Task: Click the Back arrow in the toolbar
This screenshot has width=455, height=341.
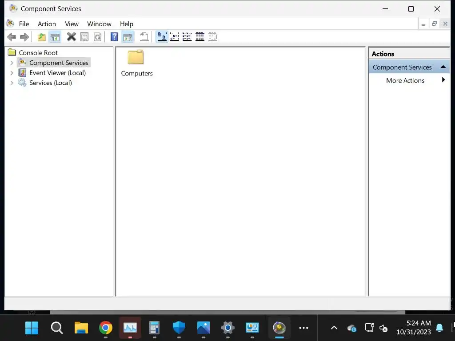Action: point(12,37)
